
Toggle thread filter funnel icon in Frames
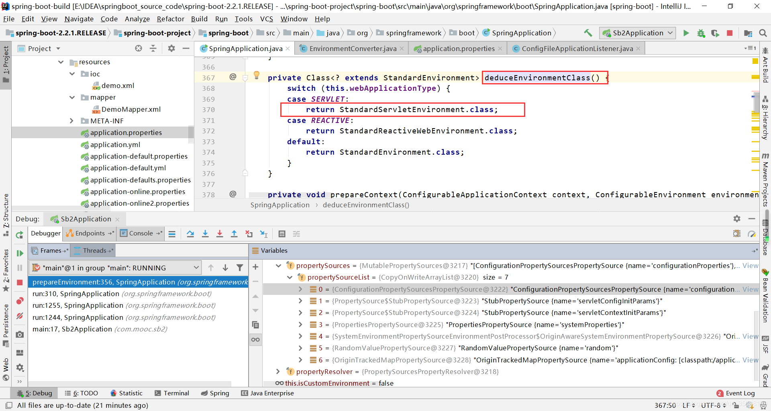(x=240, y=268)
